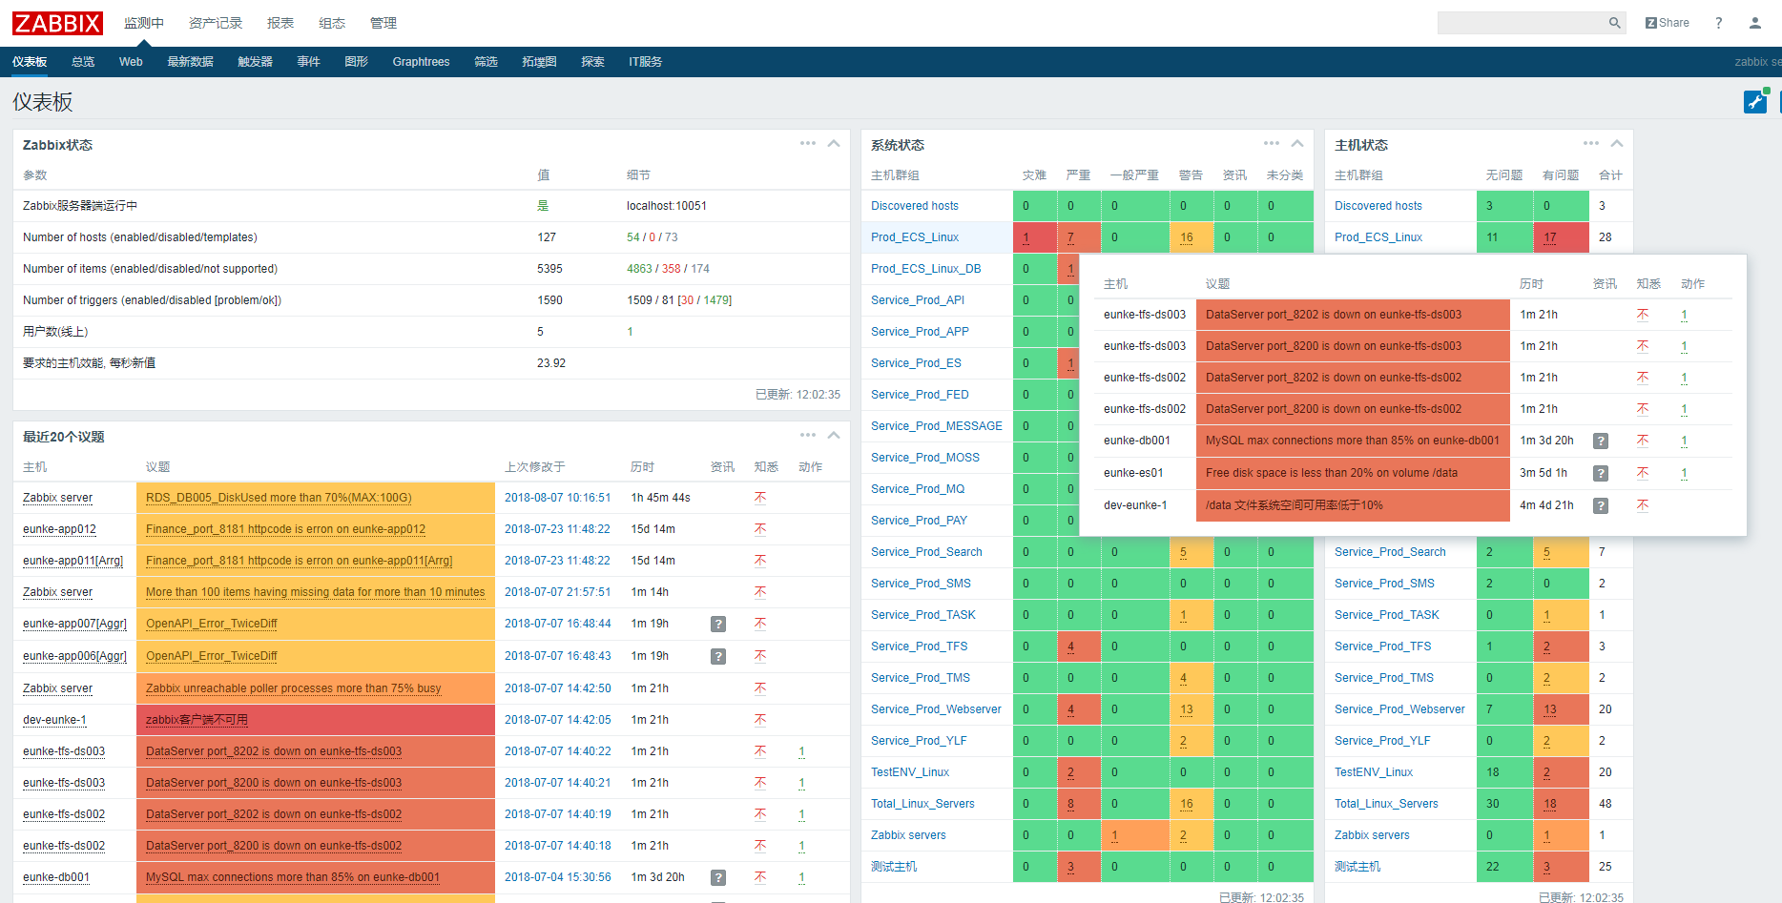Click Zabbix servers average severity count 1
Image resolution: width=1782 pixels, height=903 pixels.
[1114, 835]
